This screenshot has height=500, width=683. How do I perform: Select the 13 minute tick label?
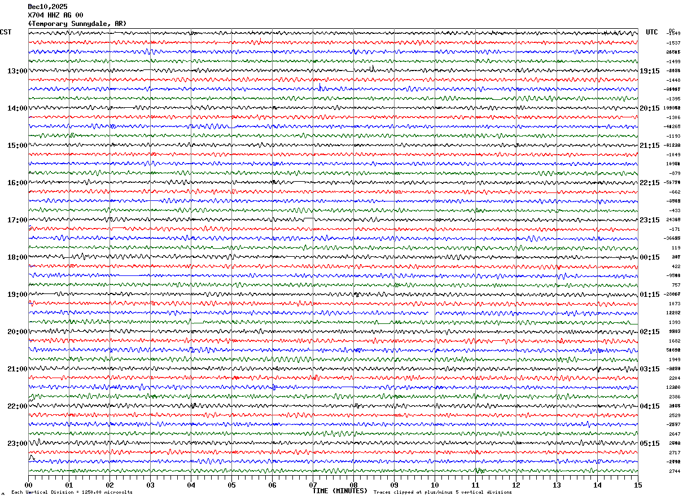(x=557, y=485)
